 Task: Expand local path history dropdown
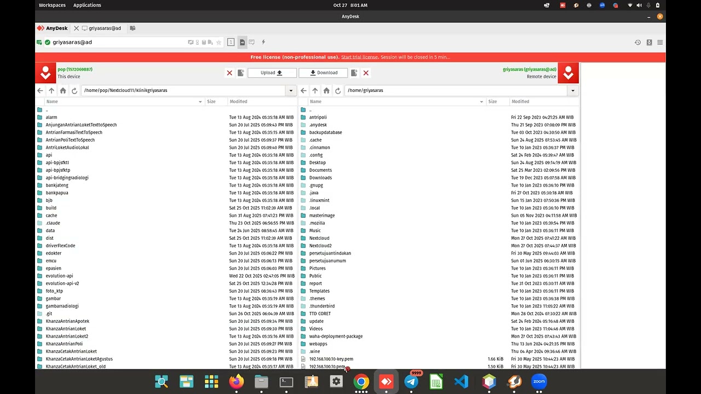(291, 90)
